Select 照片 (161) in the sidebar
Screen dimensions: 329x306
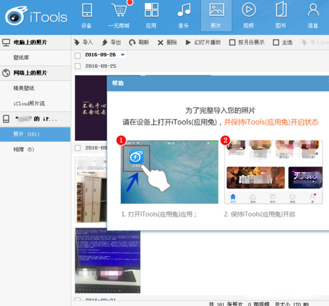point(36,134)
